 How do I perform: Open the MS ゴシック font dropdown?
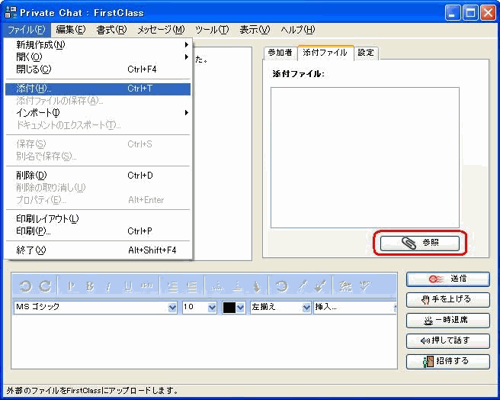pyautogui.click(x=171, y=307)
